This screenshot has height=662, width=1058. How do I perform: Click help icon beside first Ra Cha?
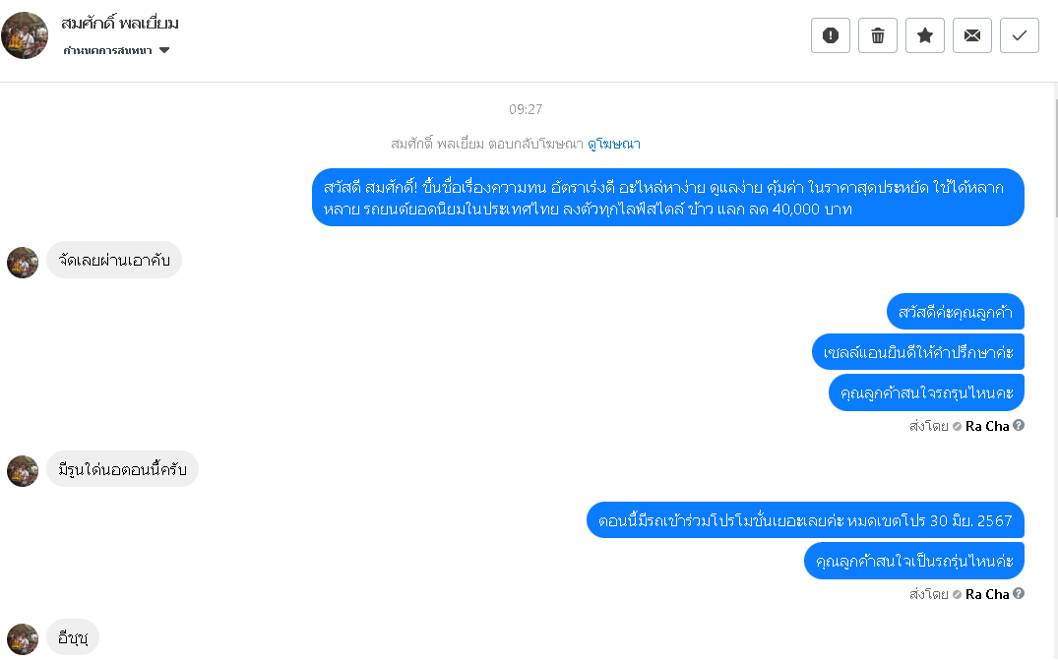[x=1019, y=425]
